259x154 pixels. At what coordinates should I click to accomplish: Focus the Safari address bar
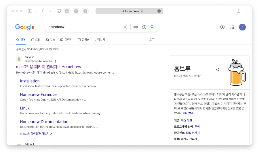coord(129,11)
